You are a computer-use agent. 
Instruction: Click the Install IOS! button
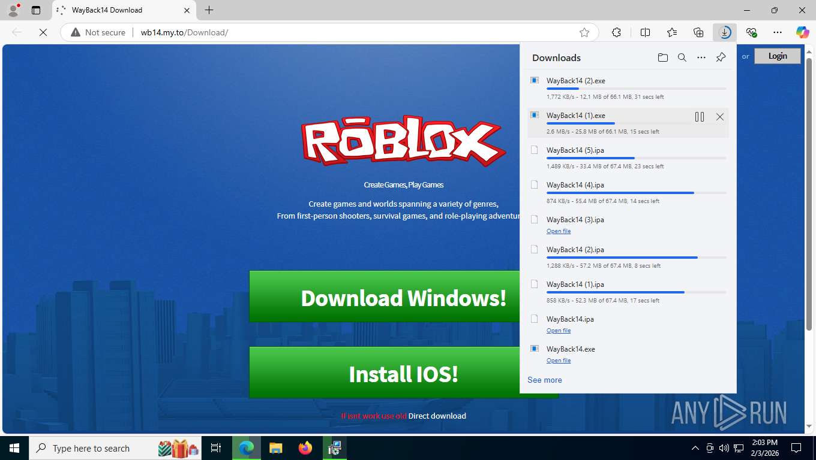click(x=385, y=373)
